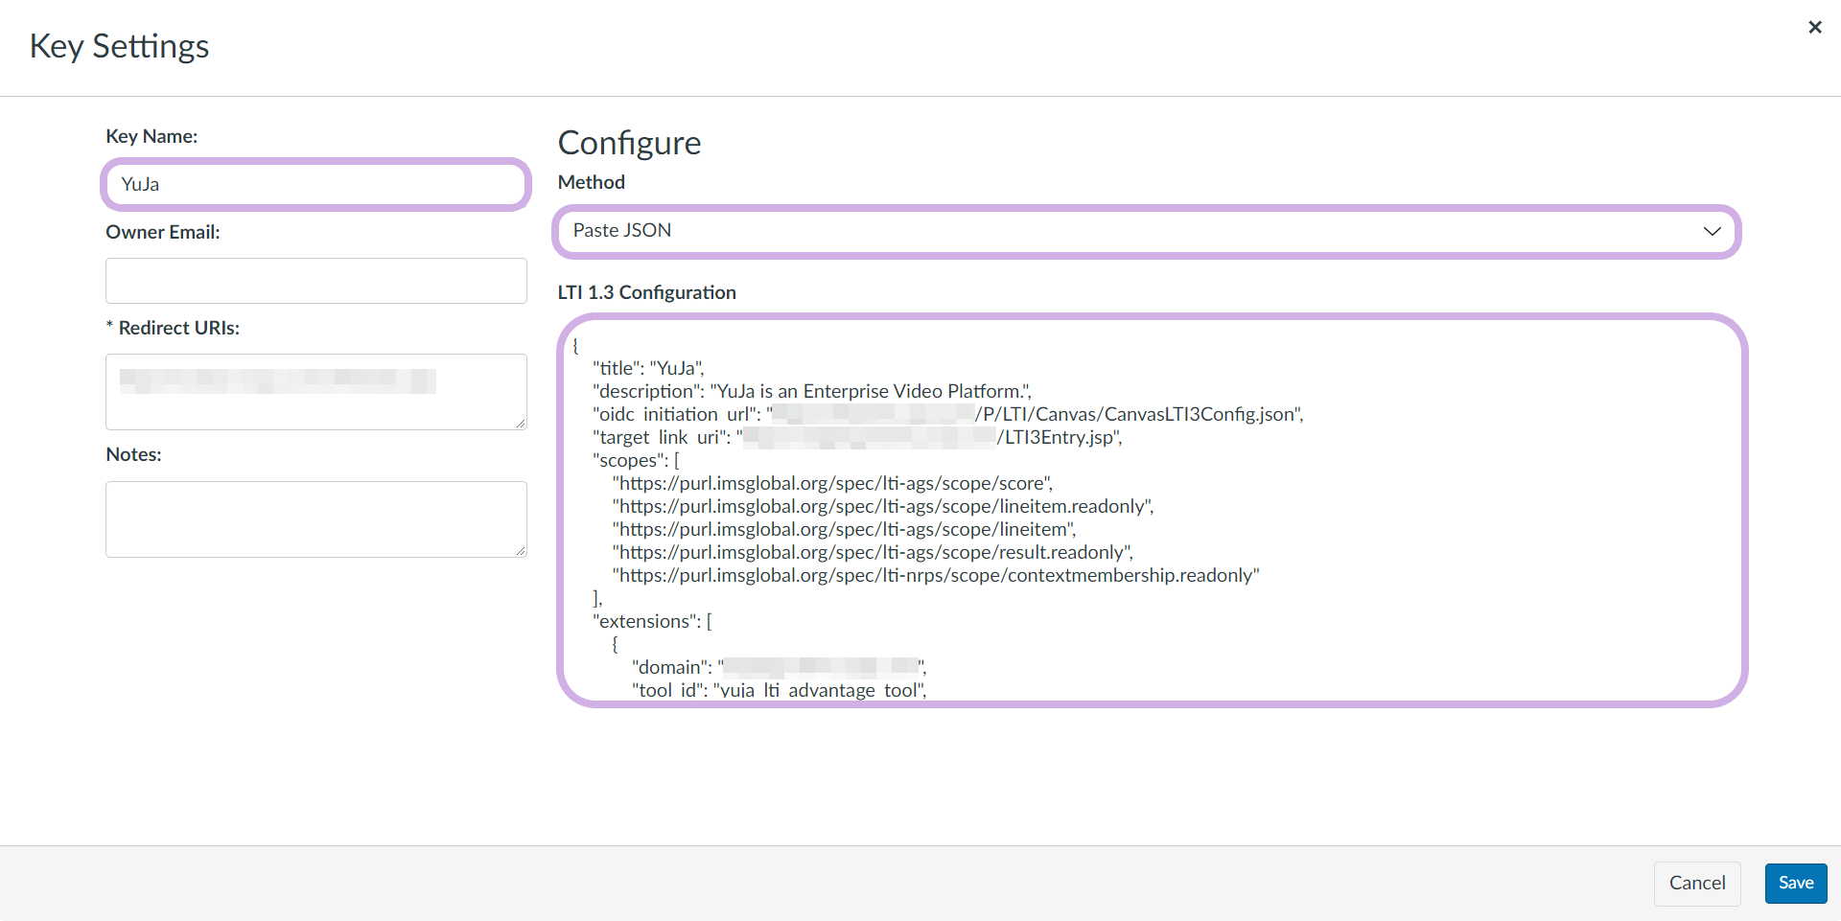Place cursor on the "tool_id" JSON line
Viewport: 1841px width, 921px height.
(779, 690)
